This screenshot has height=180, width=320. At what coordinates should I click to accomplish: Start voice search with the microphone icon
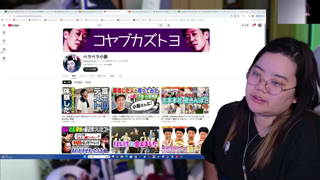tap(168, 25)
